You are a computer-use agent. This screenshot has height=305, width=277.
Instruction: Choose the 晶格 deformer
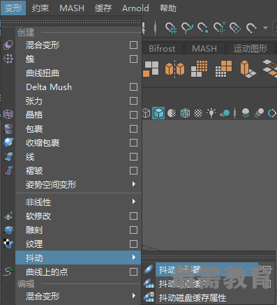point(34,115)
